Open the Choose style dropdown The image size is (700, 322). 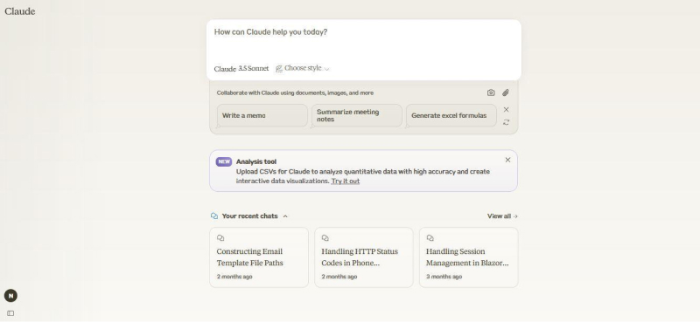303,68
